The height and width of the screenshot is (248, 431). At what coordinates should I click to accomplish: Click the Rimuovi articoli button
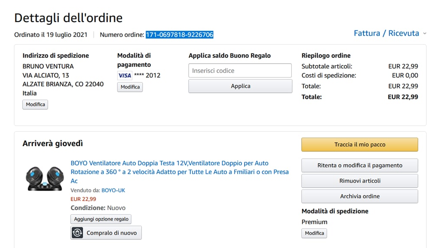(x=359, y=181)
